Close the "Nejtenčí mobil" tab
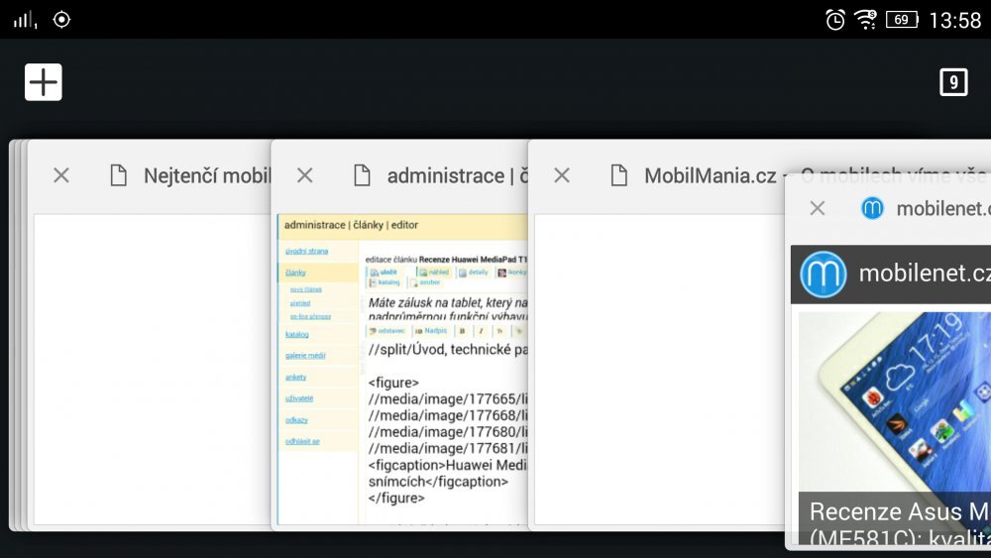The width and height of the screenshot is (991, 558). (x=61, y=175)
